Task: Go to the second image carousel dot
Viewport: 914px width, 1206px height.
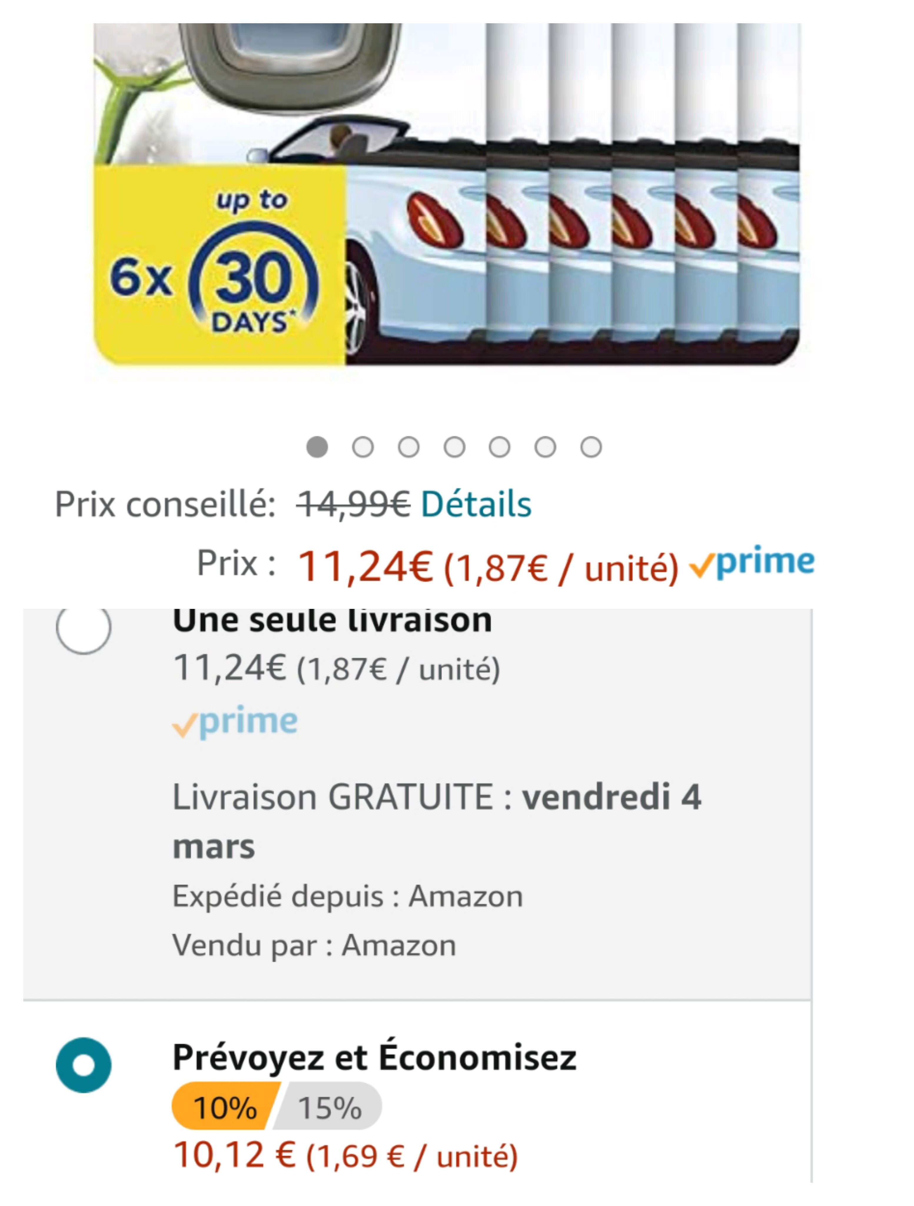Action: click(x=363, y=447)
